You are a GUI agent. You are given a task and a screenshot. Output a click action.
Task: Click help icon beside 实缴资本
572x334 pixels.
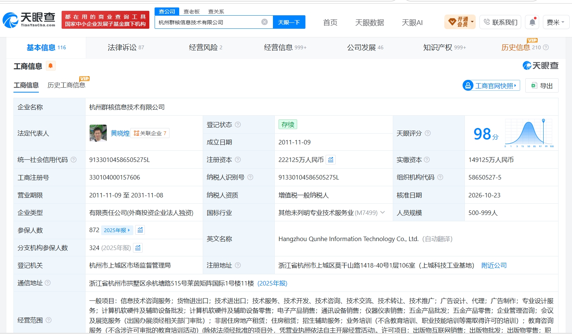[427, 160]
